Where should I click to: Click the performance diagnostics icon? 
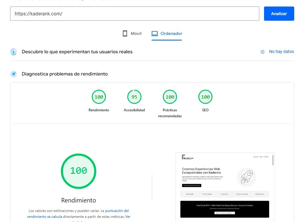[x=14, y=74]
